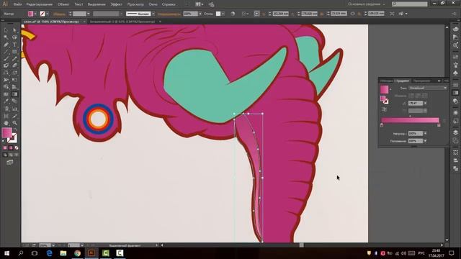Open Windows Start menu
The height and width of the screenshot is (259, 461).
6,253
